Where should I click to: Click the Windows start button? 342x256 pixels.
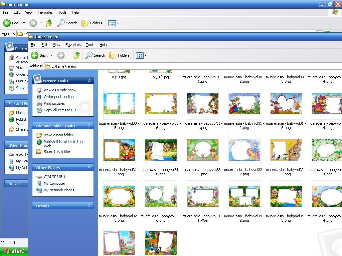coord(14,251)
